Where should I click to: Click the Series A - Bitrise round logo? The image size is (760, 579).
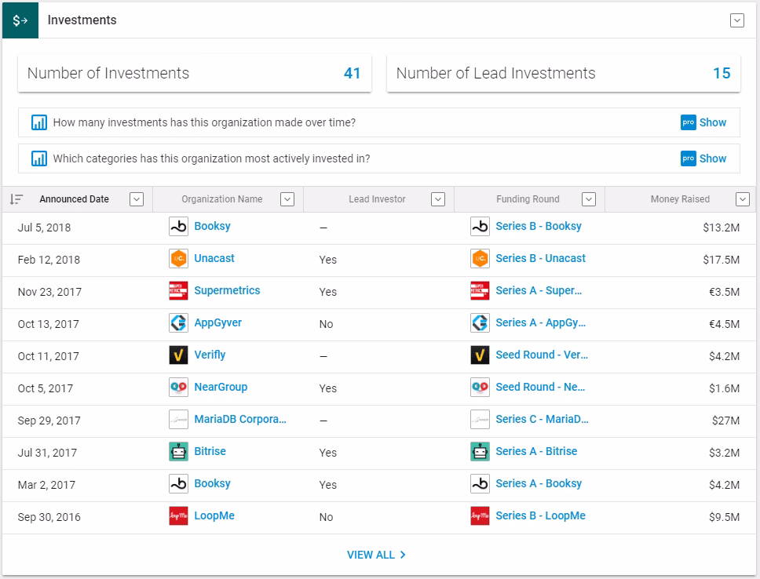(x=480, y=452)
